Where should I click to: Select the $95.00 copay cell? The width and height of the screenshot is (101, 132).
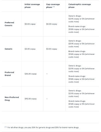pyautogui.click(x=31, y=99)
